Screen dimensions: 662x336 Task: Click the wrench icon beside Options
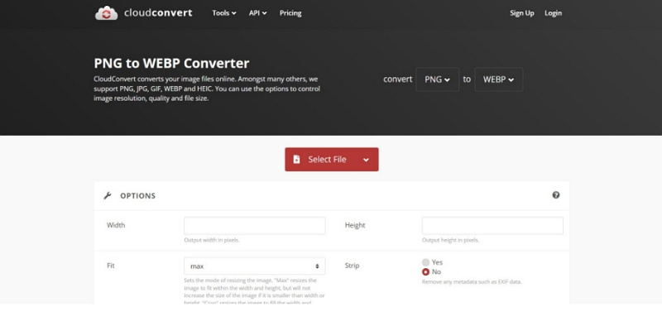(x=108, y=196)
